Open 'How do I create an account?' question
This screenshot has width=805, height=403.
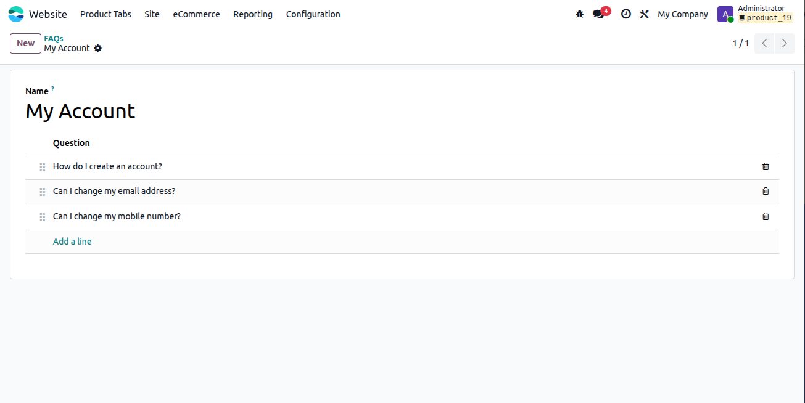[x=107, y=166]
